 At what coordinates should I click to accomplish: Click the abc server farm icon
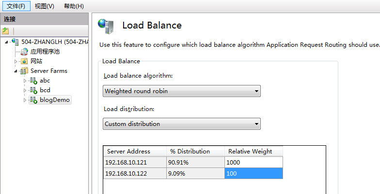(33, 81)
